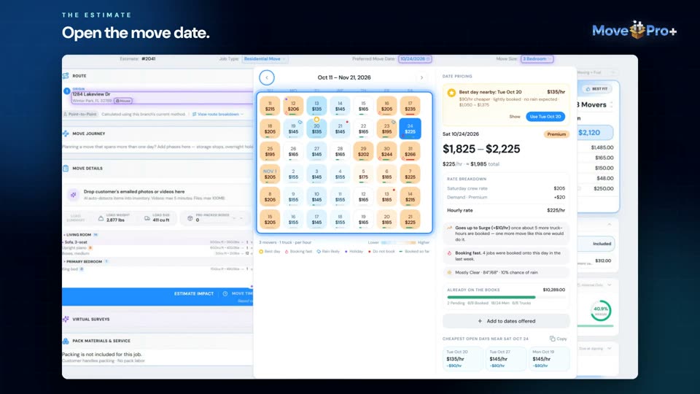
Task: Click the Booking fast flame icon
Action: (449, 253)
